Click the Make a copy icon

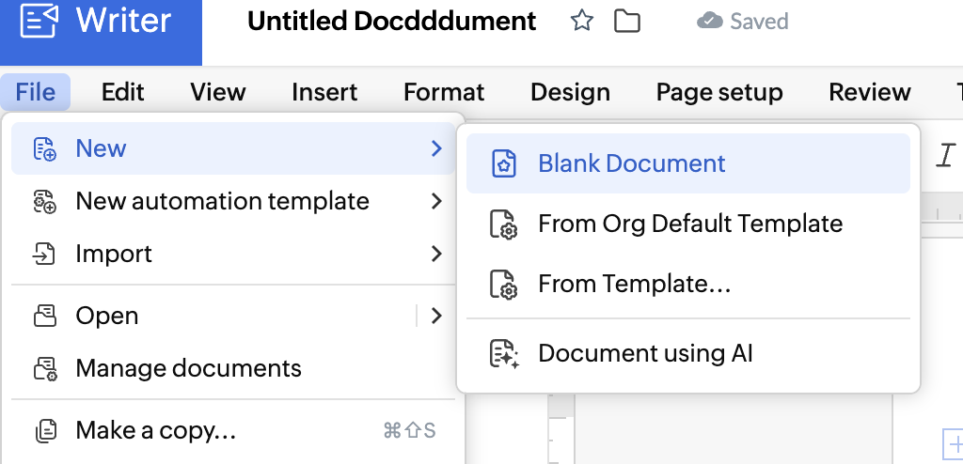[x=45, y=431]
